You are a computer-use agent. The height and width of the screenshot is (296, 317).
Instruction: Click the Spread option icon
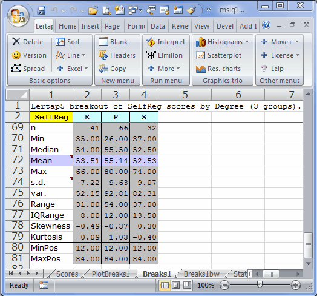16,69
